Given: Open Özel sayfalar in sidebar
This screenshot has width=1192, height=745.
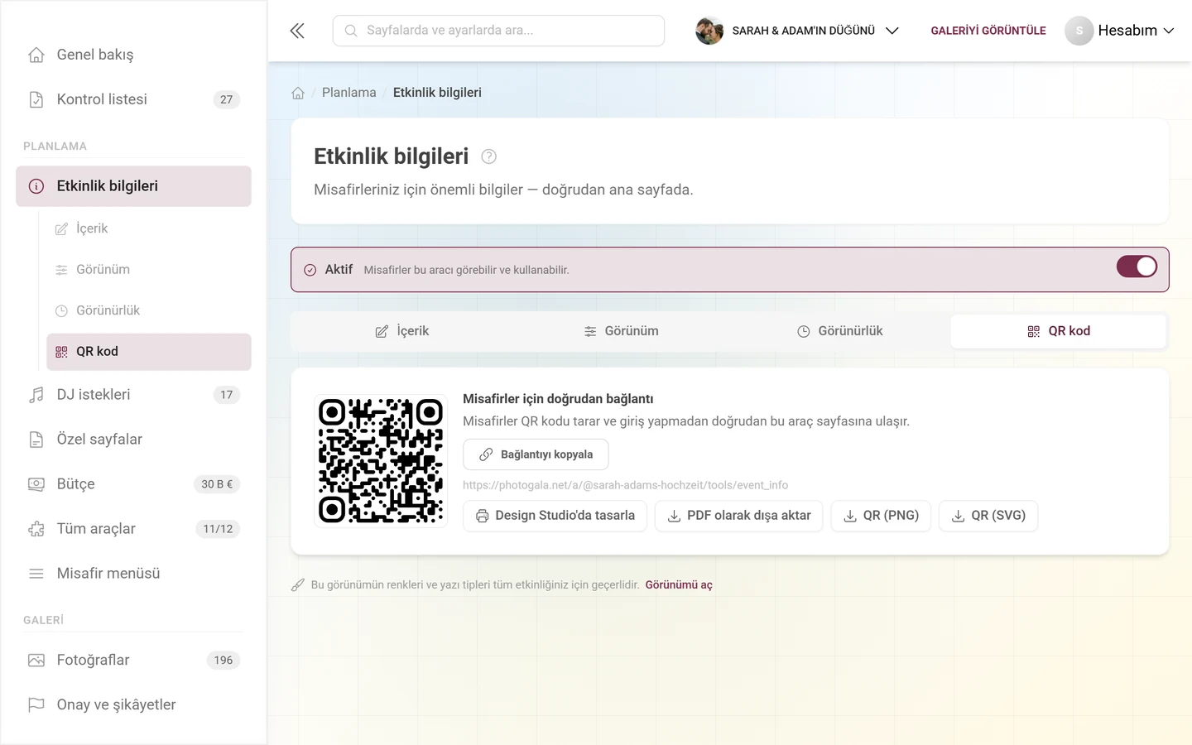Looking at the screenshot, I should [x=133, y=440].
